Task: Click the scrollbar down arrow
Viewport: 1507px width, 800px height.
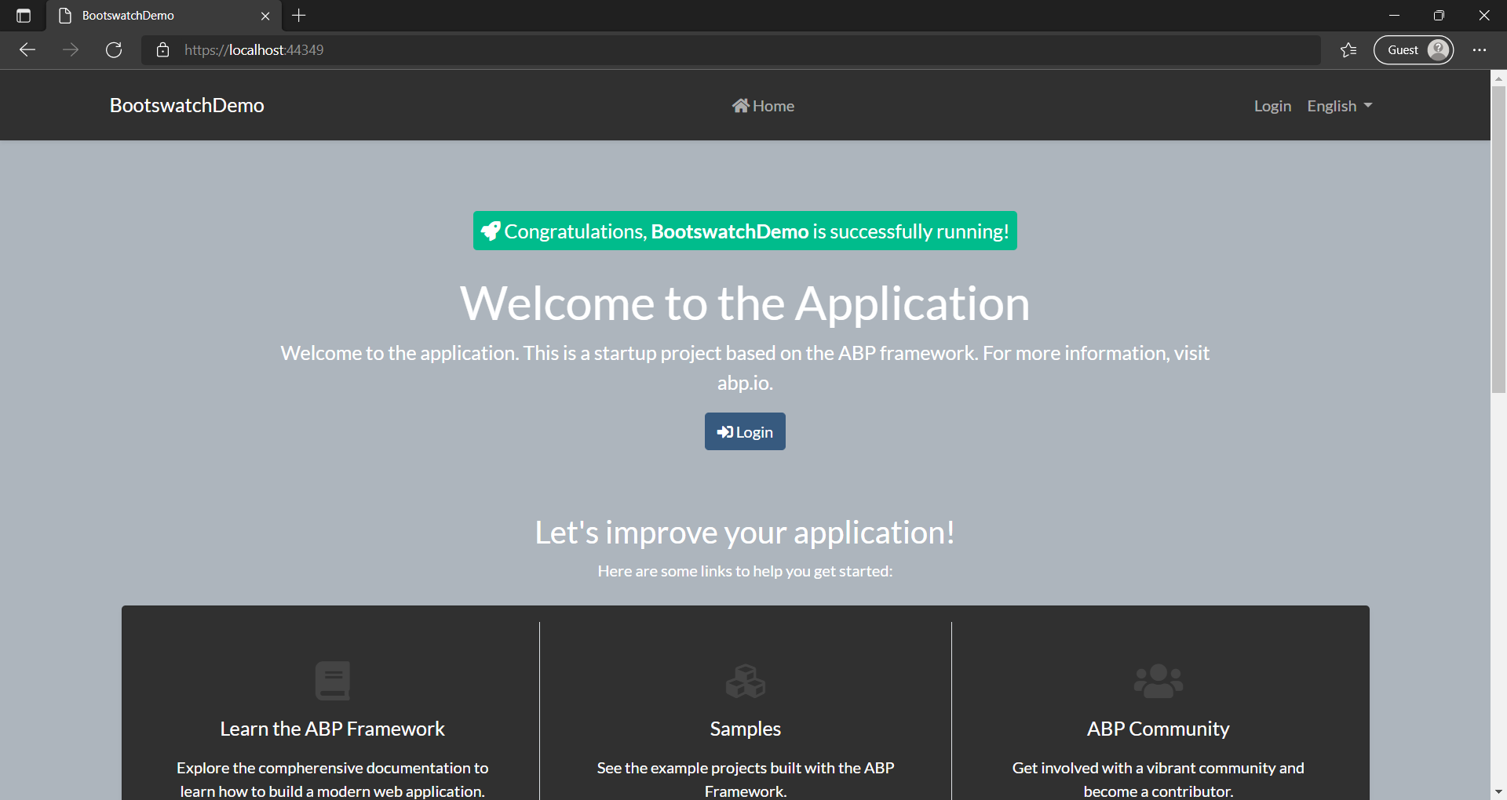Action: pos(1498,792)
